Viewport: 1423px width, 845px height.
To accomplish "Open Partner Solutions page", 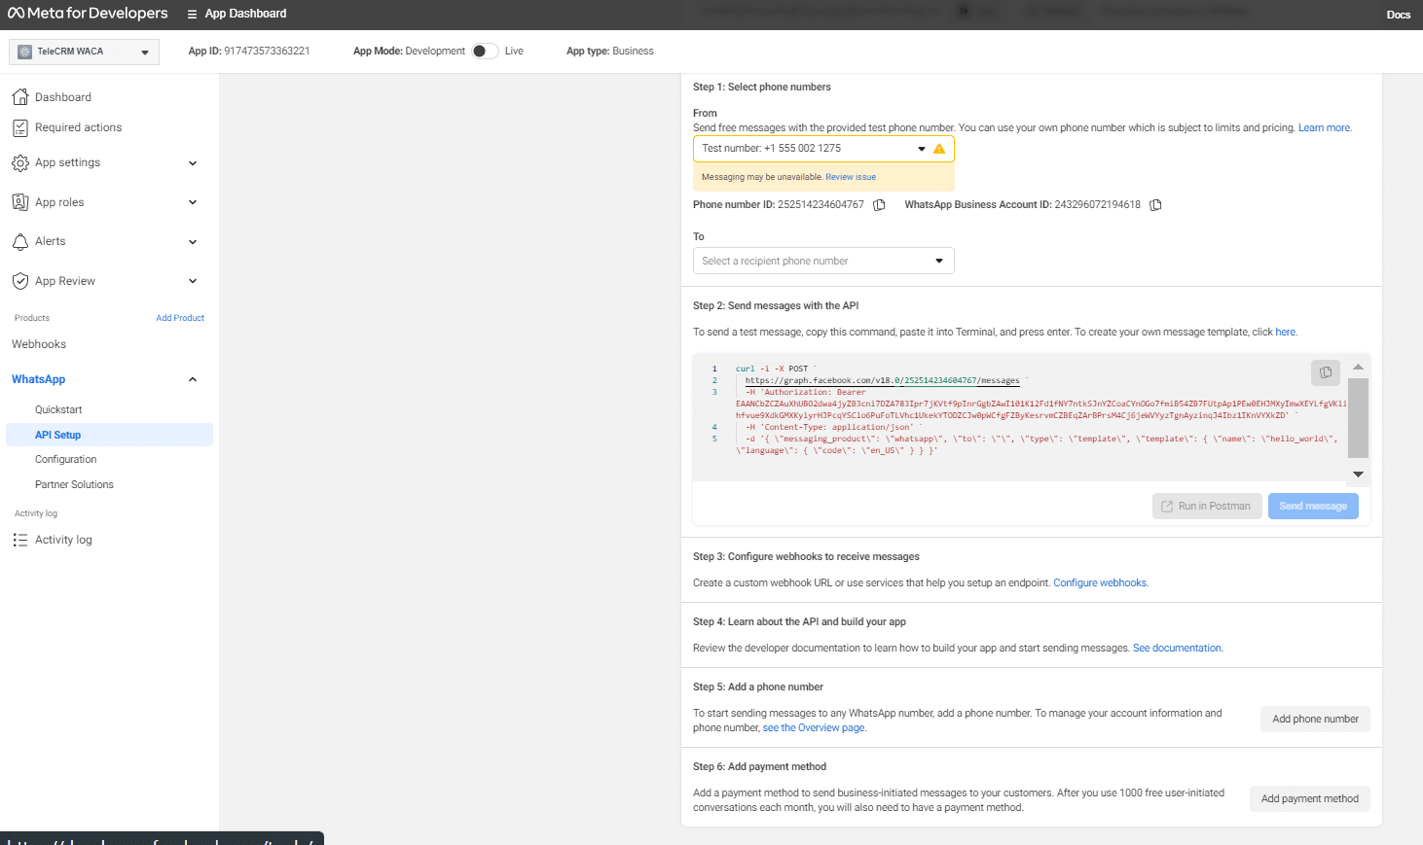I will [x=74, y=484].
